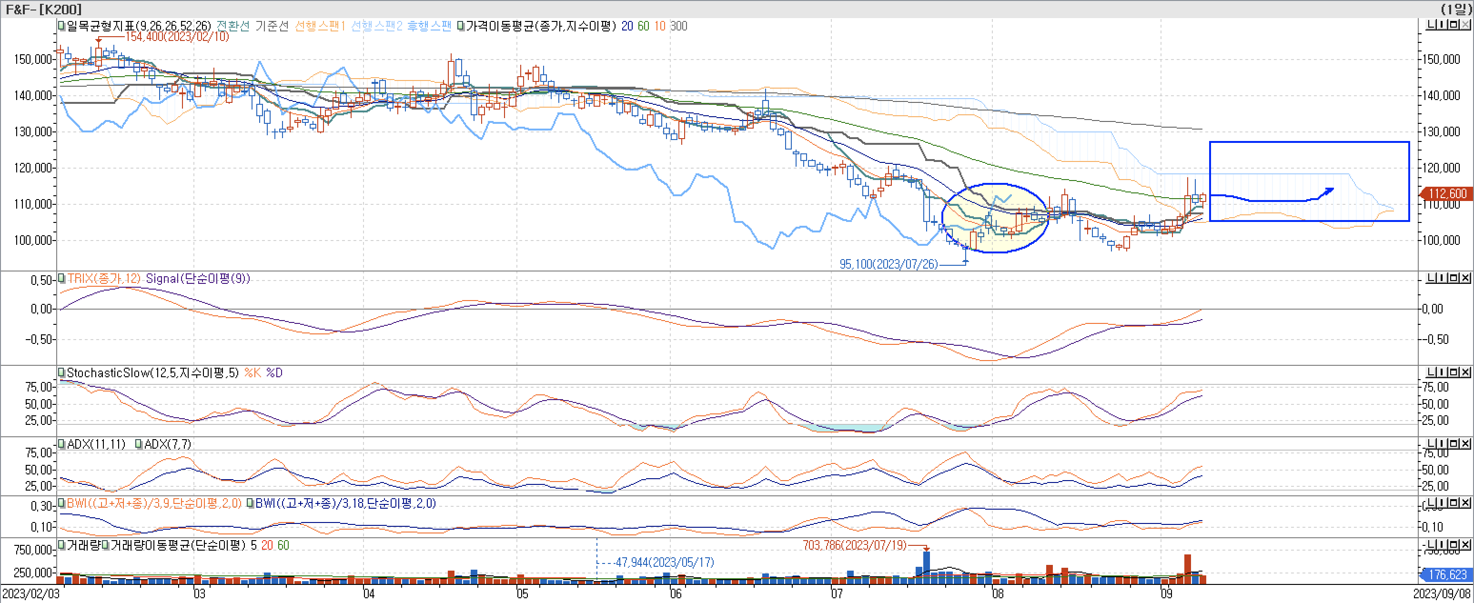
Task: Click the maximize icon on the TRIX panel
Action: pos(1454,279)
